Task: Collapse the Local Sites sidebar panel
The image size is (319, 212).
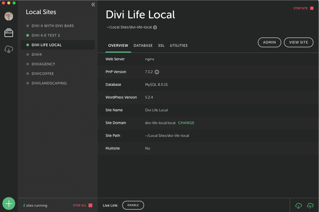Action: (x=93, y=5)
